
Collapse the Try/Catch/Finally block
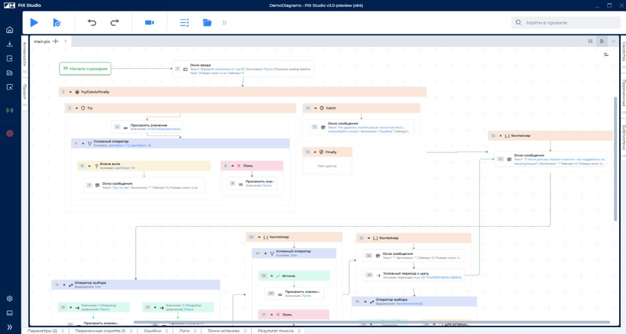click(x=71, y=92)
